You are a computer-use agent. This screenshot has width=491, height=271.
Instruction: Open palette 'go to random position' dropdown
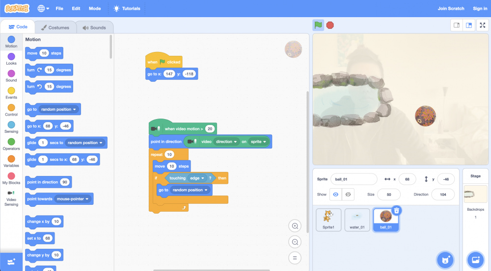(x=58, y=109)
